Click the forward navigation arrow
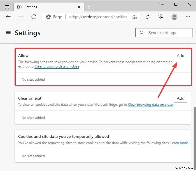Image resolution: width=196 pixels, height=171 pixels. pos(21,17)
